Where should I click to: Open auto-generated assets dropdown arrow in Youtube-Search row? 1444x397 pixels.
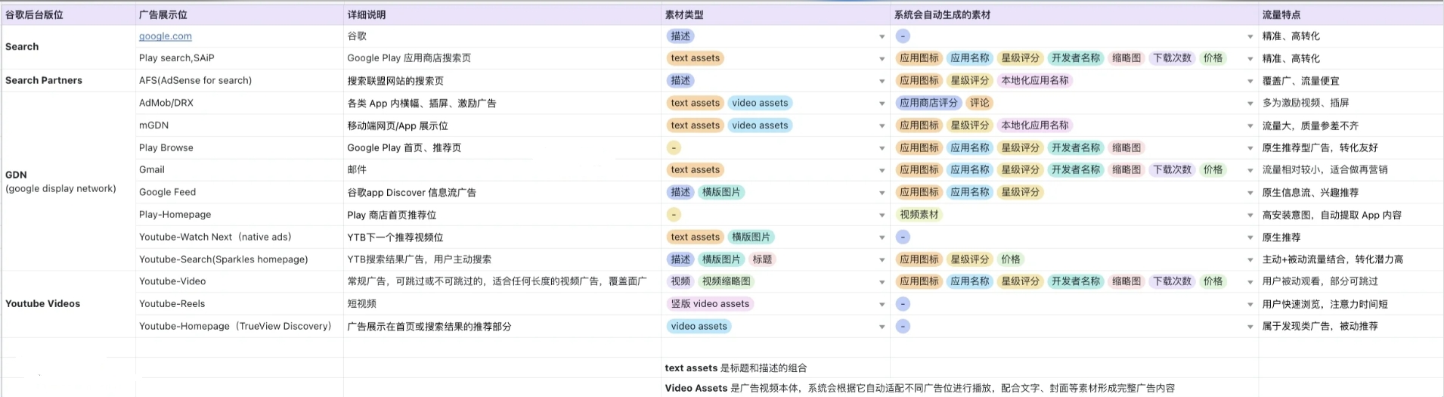pos(1250,260)
